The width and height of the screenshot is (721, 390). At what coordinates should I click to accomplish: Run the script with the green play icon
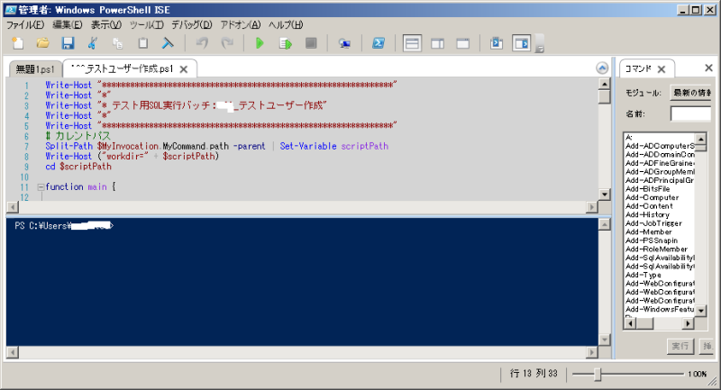(260, 43)
